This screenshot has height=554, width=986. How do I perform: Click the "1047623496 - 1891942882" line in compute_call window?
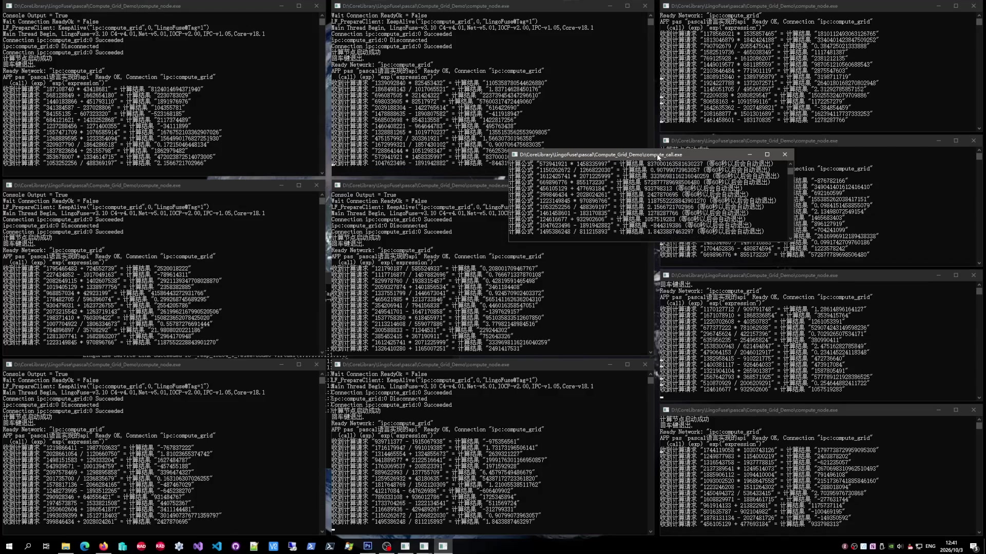click(x=630, y=225)
